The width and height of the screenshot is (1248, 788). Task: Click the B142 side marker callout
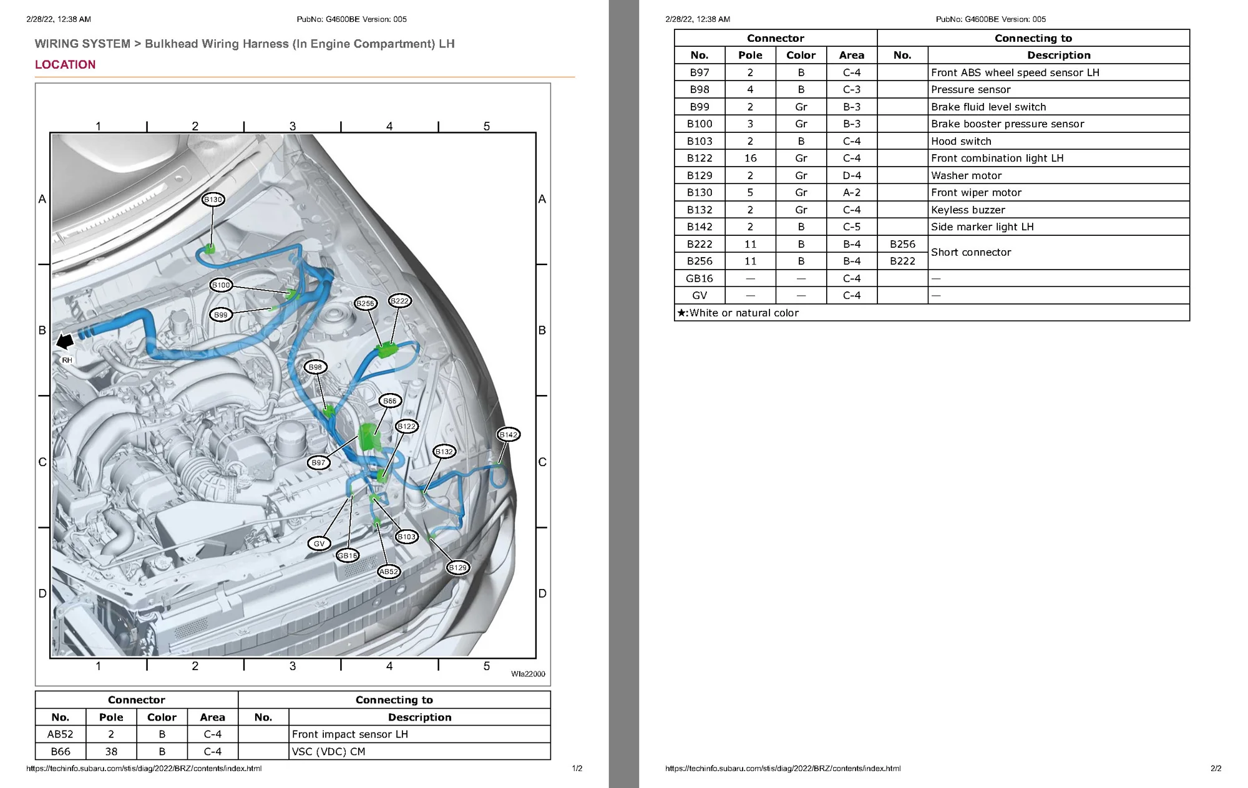click(509, 435)
